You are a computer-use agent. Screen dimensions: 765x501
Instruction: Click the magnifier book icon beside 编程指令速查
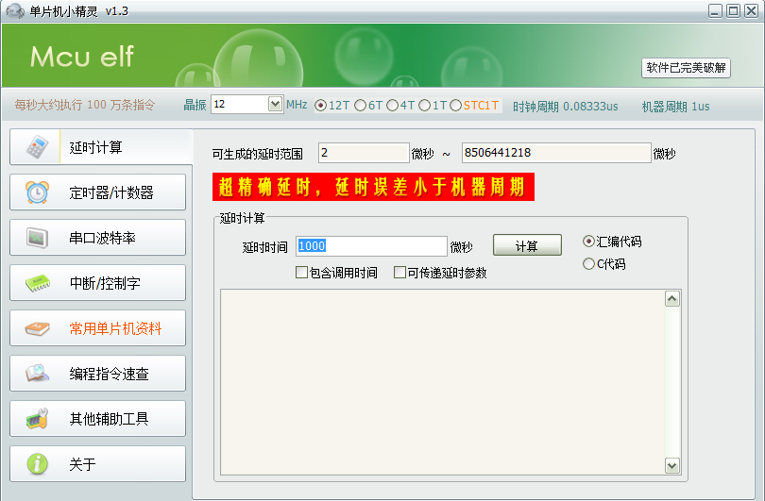tap(37, 374)
